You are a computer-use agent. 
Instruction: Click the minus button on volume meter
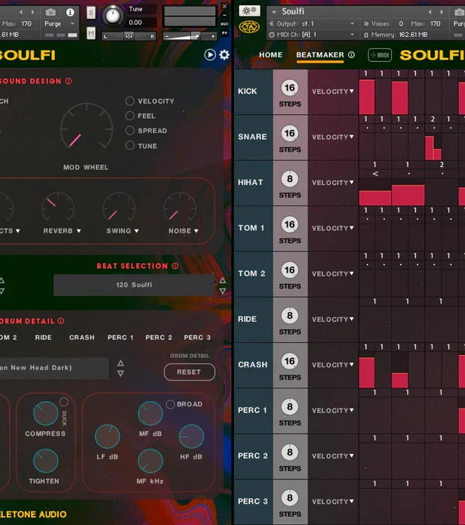pyautogui.click(x=167, y=36)
